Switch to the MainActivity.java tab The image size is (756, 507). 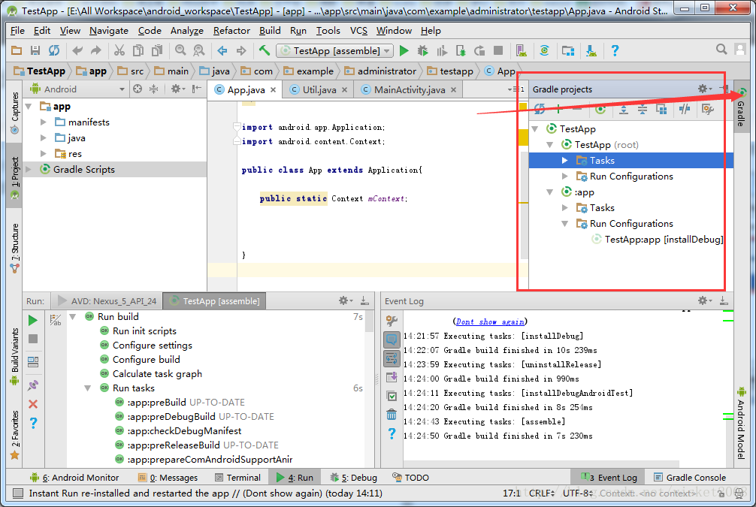(408, 89)
